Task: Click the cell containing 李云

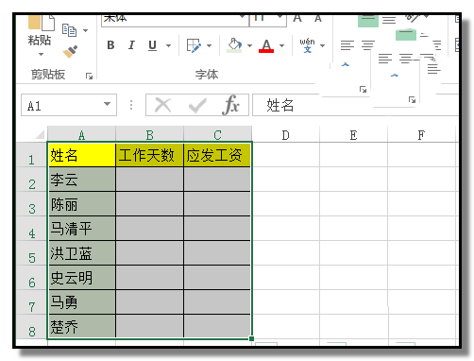Action: 82,180
